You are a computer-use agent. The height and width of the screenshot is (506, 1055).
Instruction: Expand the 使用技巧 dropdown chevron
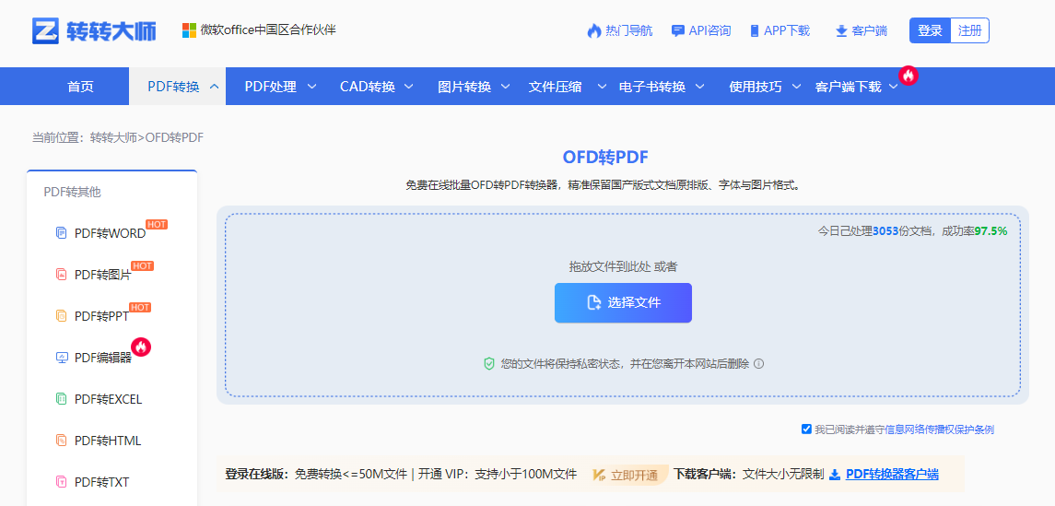[797, 86]
